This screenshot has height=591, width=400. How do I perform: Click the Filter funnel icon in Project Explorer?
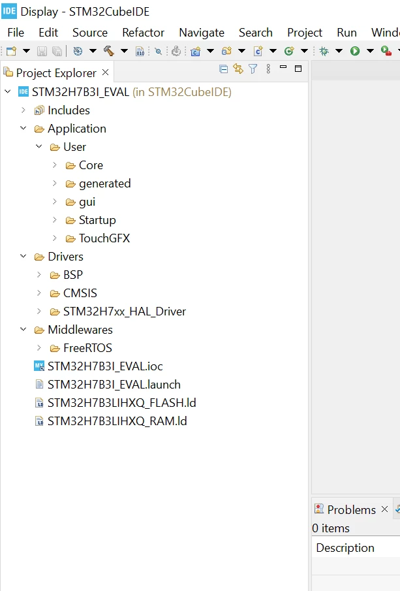tap(253, 69)
